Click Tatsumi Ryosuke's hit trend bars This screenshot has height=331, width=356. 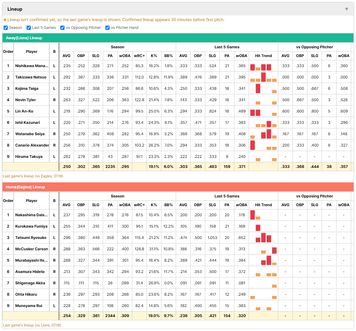point(263,238)
